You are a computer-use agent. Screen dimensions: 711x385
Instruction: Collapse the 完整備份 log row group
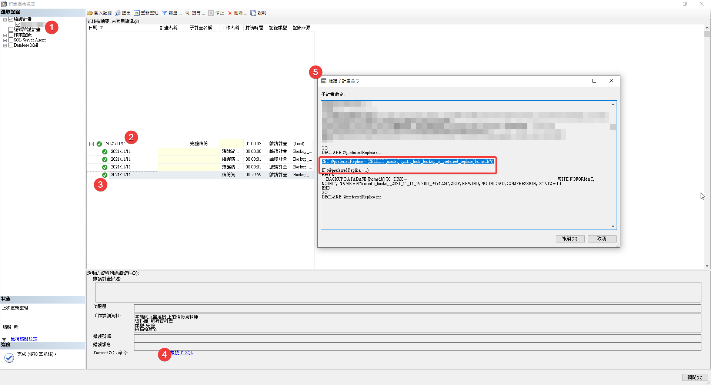click(91, 144)
